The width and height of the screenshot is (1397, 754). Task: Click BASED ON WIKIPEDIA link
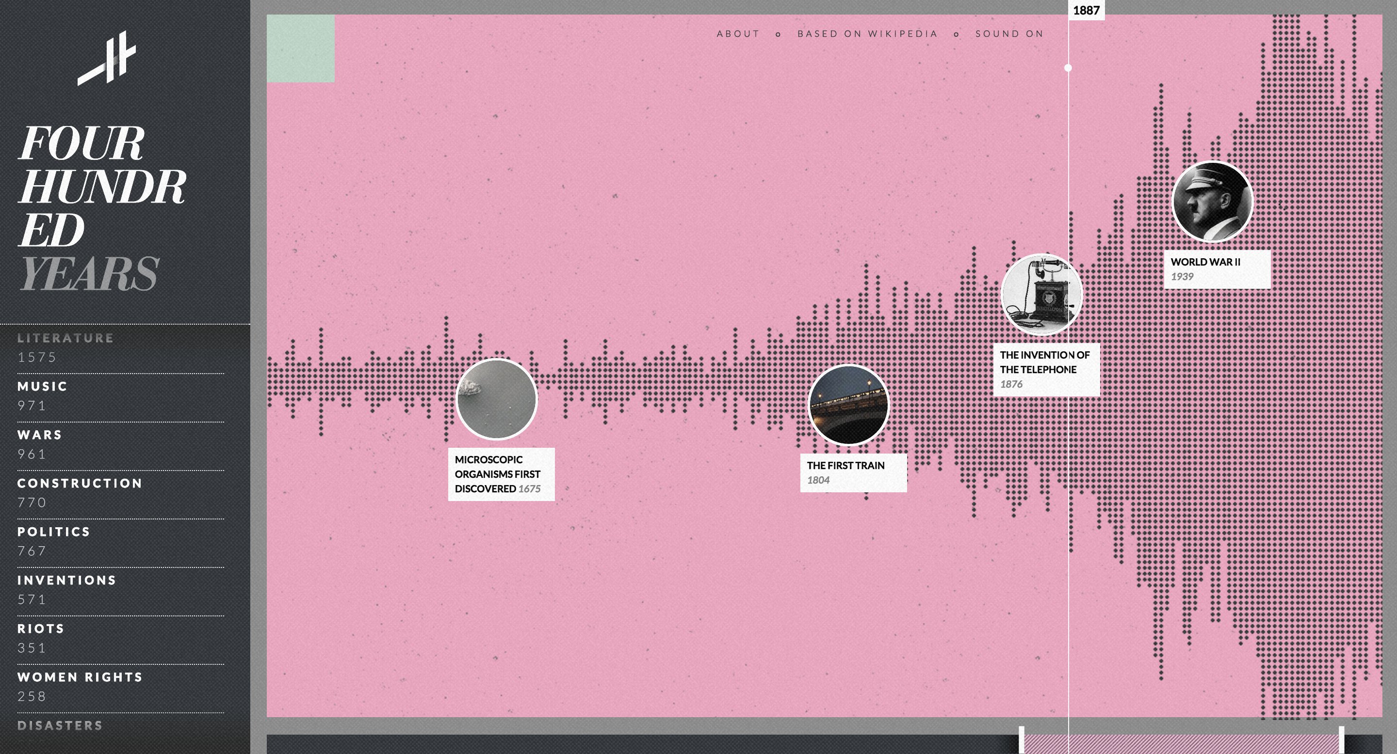coord(867,33)
